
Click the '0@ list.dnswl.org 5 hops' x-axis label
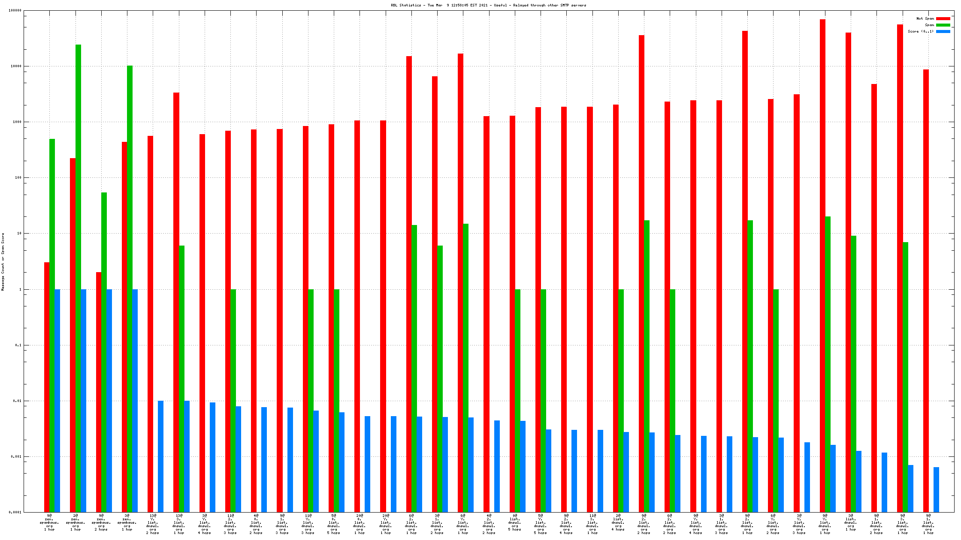(x=515, y=522)
